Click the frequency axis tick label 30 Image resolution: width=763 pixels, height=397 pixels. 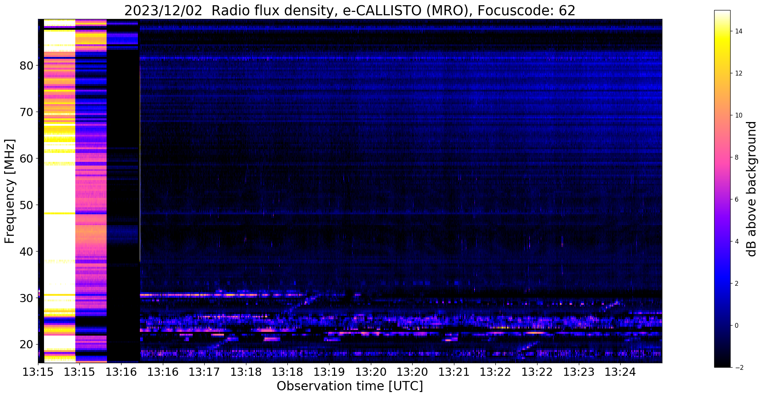point(26,298)
